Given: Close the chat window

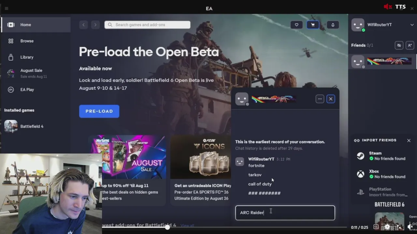Looking at the screenshot, I should [x=331, y=99].
